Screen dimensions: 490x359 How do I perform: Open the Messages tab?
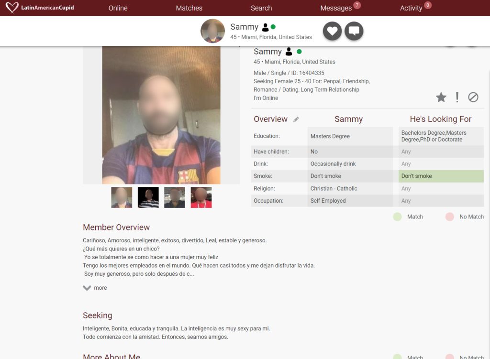[x=336, y=8]
